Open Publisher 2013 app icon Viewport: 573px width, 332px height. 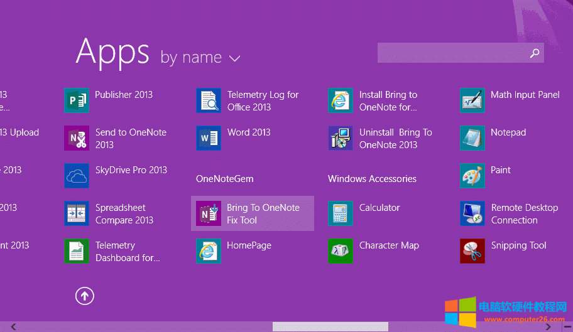pyautogui.click(x=77, y=100)
